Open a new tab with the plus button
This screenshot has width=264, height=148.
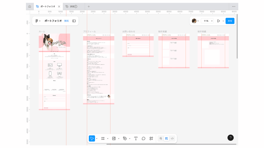(89, 6)
